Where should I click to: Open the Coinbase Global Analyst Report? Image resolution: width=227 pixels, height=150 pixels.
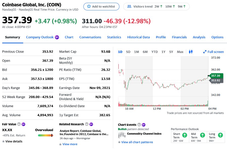coord(84,132)
